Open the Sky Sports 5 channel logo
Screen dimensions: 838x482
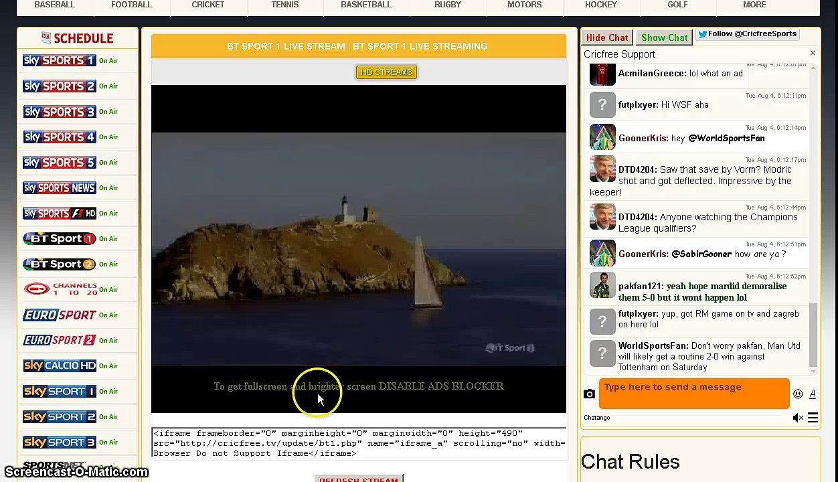click(x=60, y=162)
